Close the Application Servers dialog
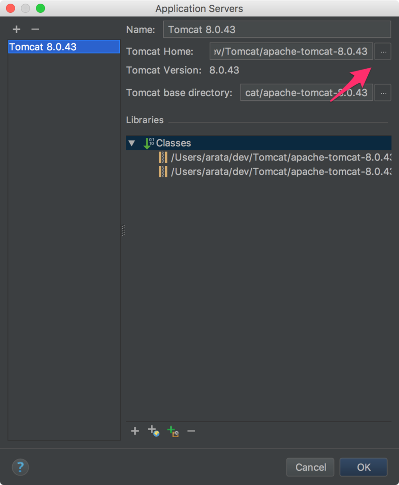This screenshot has height=485, width=399. pos(10,8)
